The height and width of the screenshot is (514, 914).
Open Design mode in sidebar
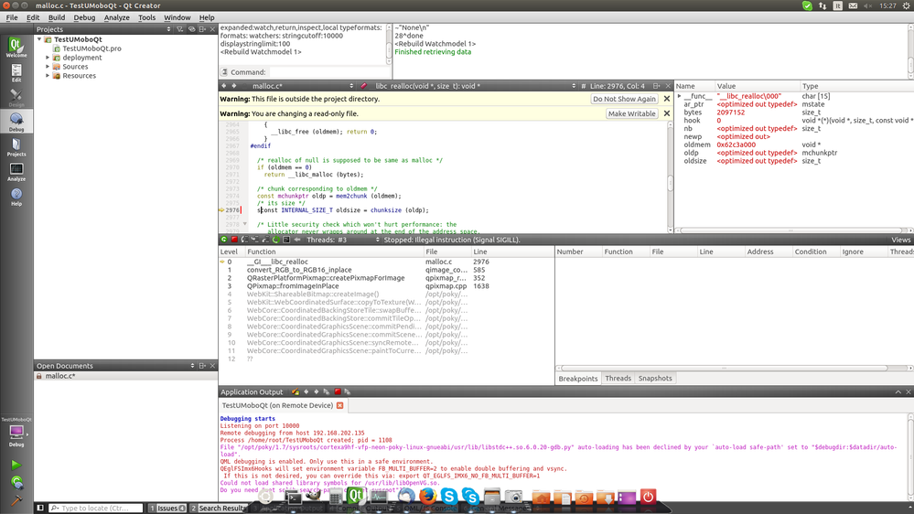click(x=16, y=97)
